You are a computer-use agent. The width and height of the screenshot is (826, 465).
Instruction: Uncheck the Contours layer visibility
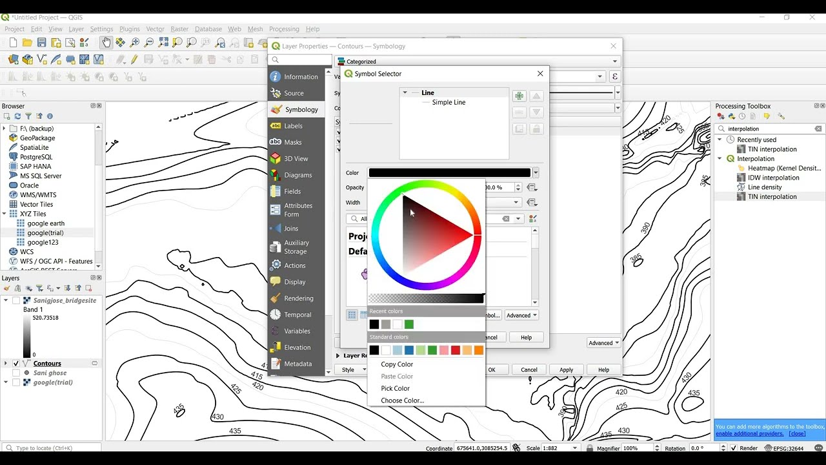(16, 364)
